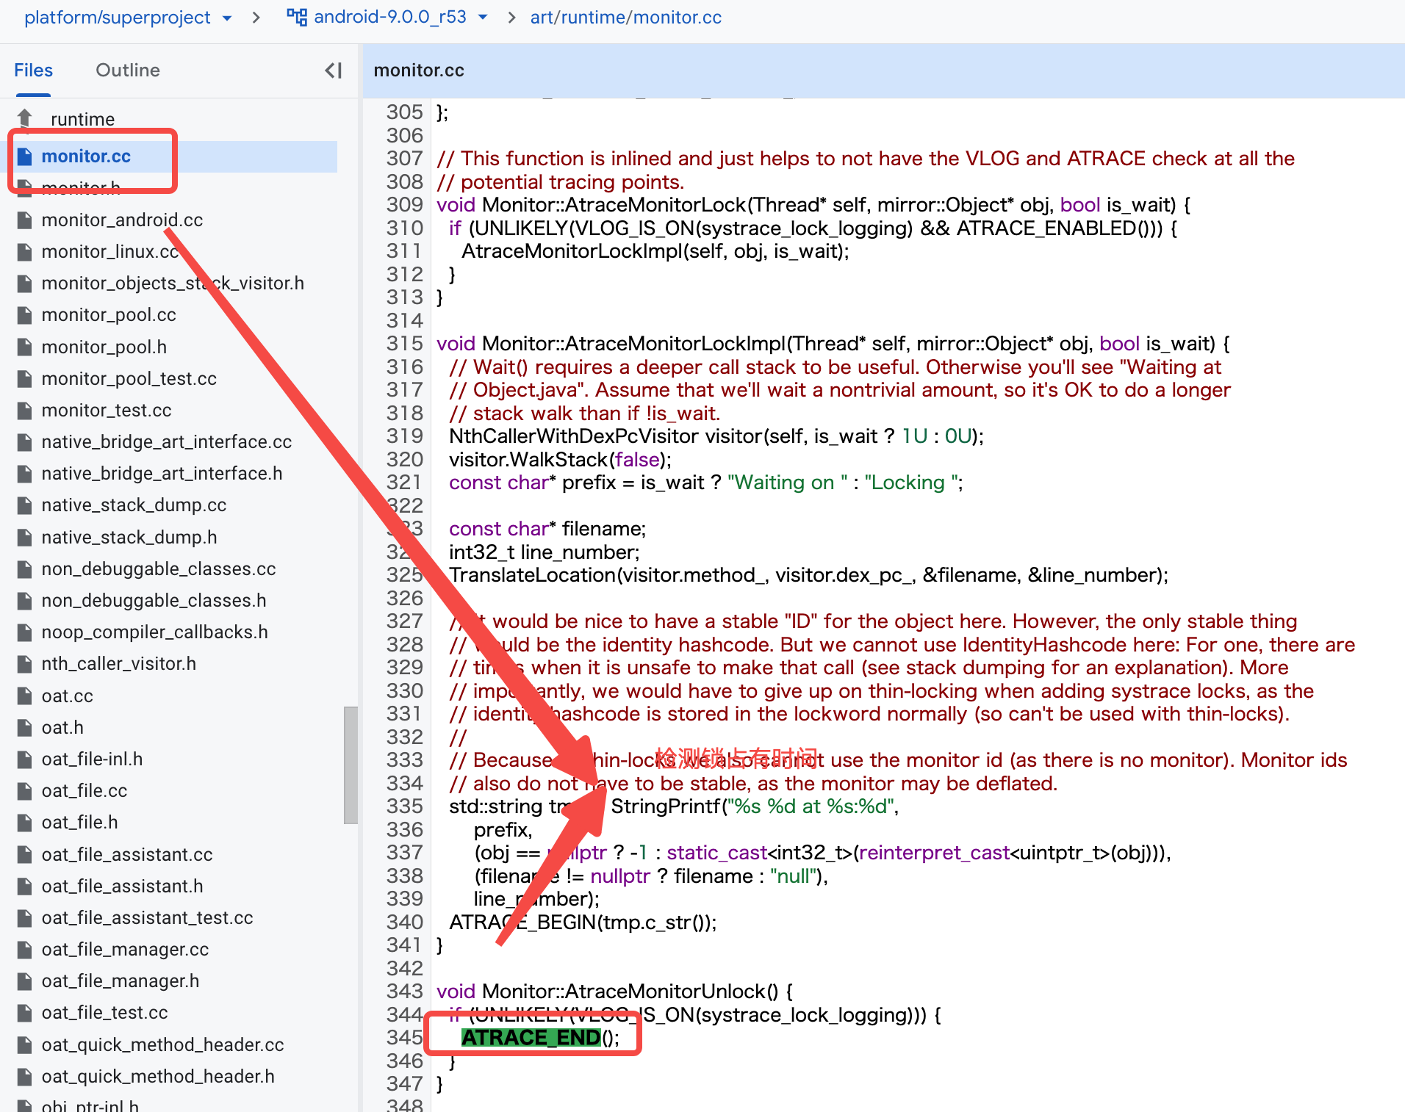The height and width of the screenshot is (1112, 1405).
Task: Click AtraceMonitorLockImpl call on line 311
Action: pos(572,251)
